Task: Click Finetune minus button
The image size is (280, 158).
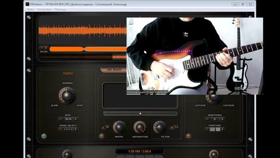Action: pos(207,129)
